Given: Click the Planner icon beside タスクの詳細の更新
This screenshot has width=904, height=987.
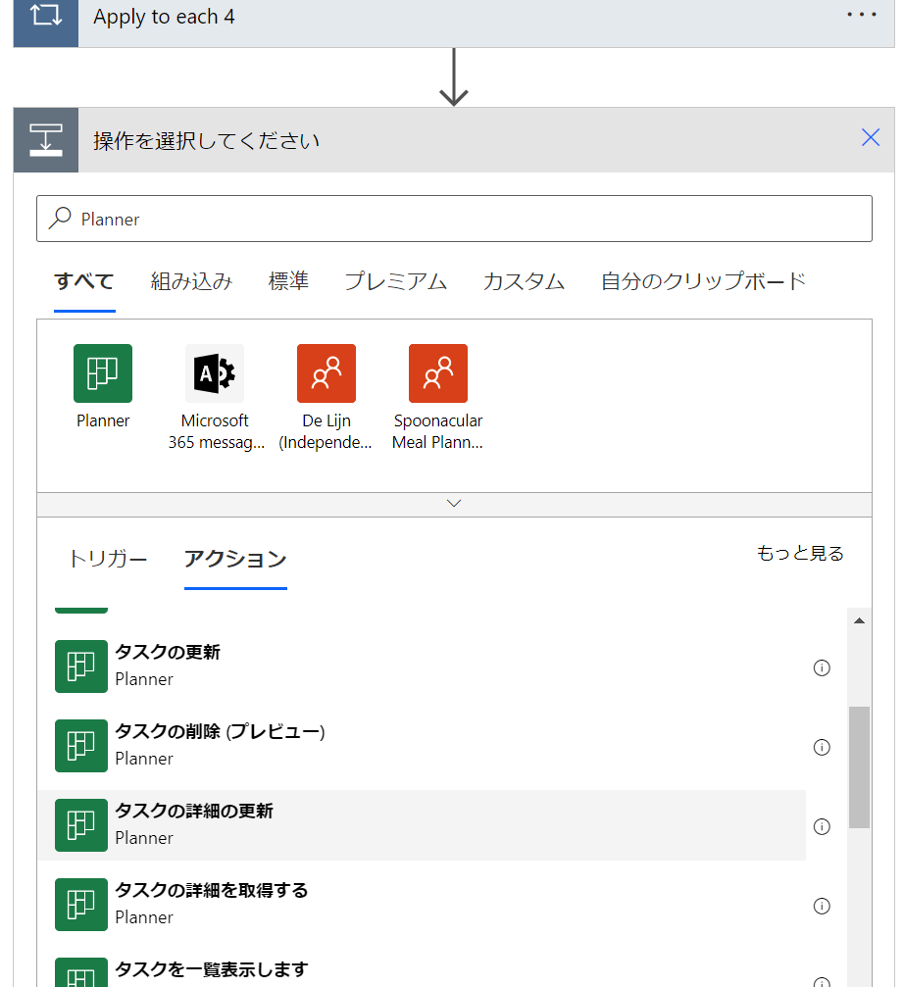Looking at the screenshot, I should [x=81, y=825].
